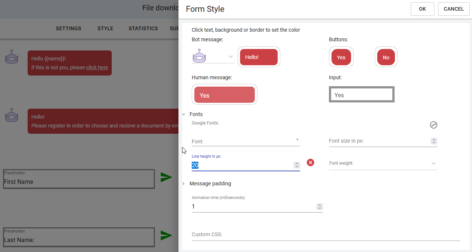The width and height of the screenshot is (472, 252).
Task: Open the bot avatar dropdown arrow
Action: click(230, 57)
